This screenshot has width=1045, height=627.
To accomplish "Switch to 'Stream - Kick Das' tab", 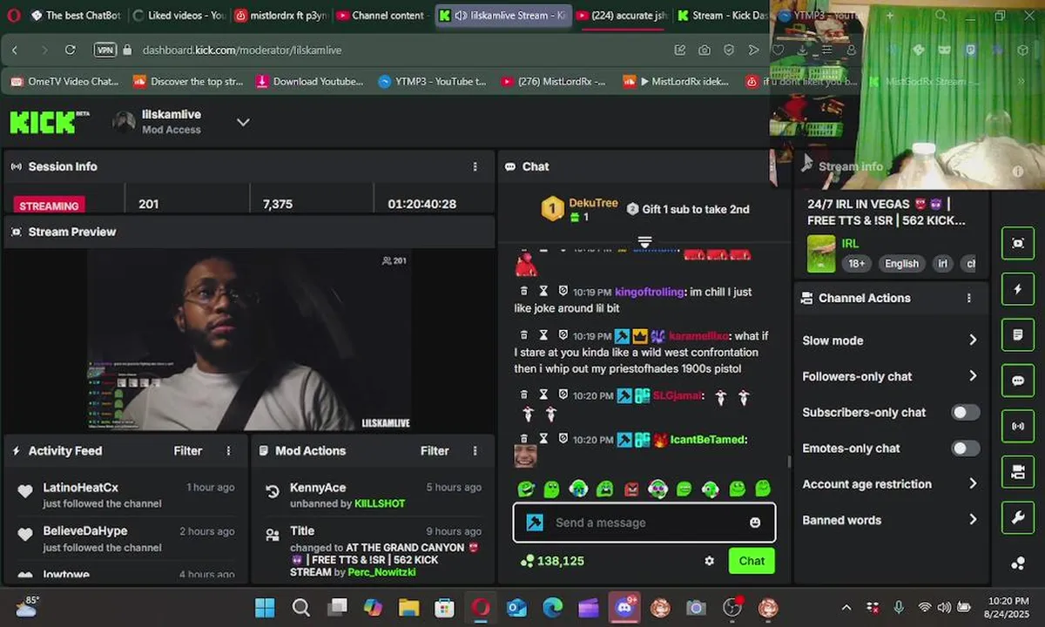I will pos(723,15).
